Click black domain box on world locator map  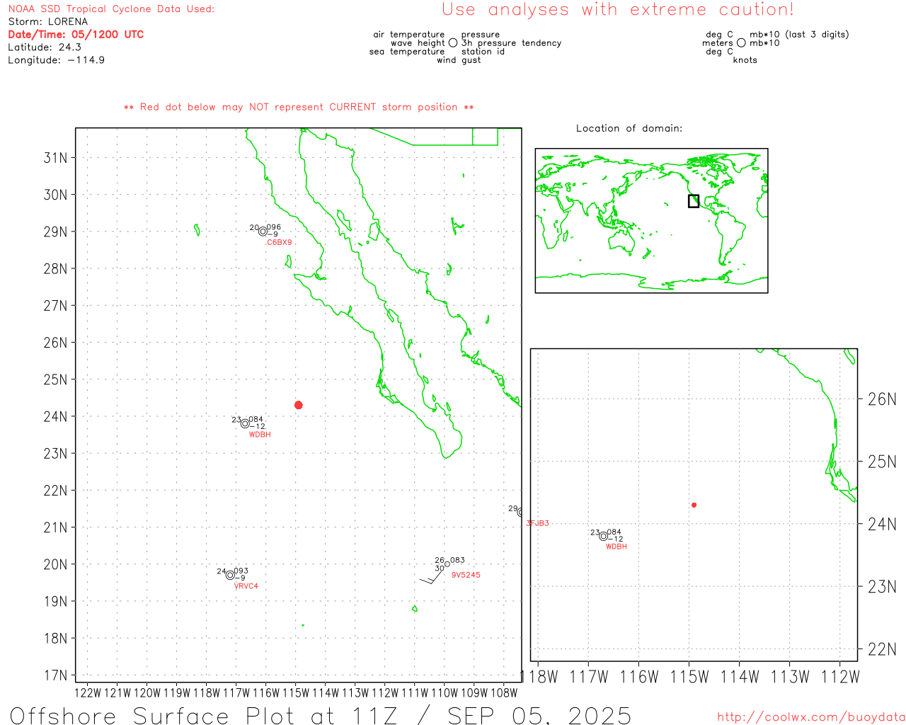click(x=694, y=201)
